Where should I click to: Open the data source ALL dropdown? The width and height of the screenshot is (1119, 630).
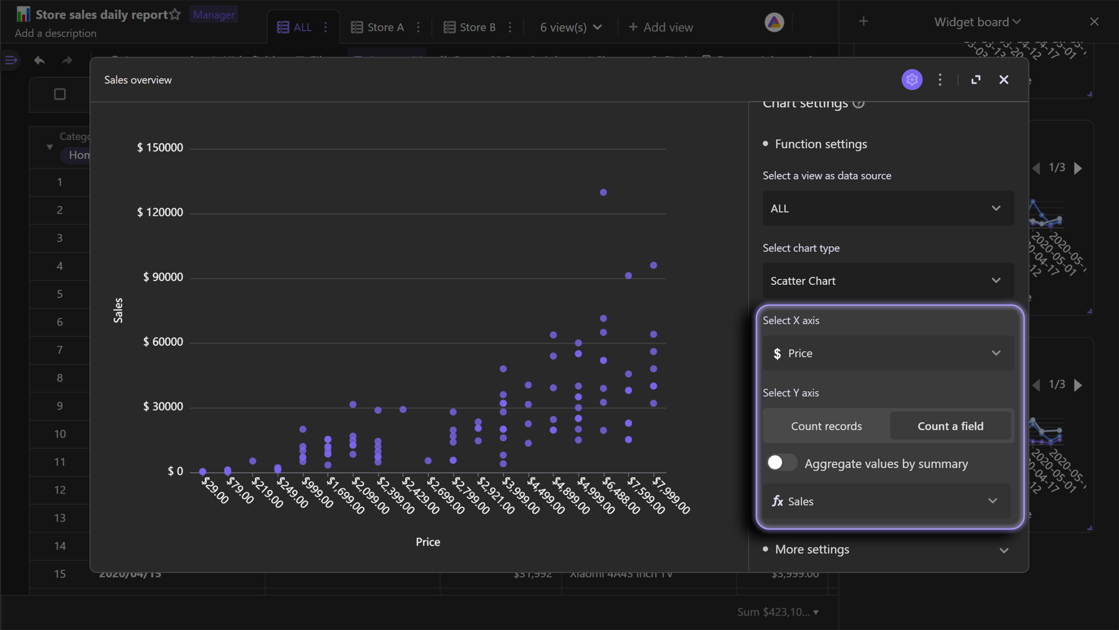coord(888,208)
